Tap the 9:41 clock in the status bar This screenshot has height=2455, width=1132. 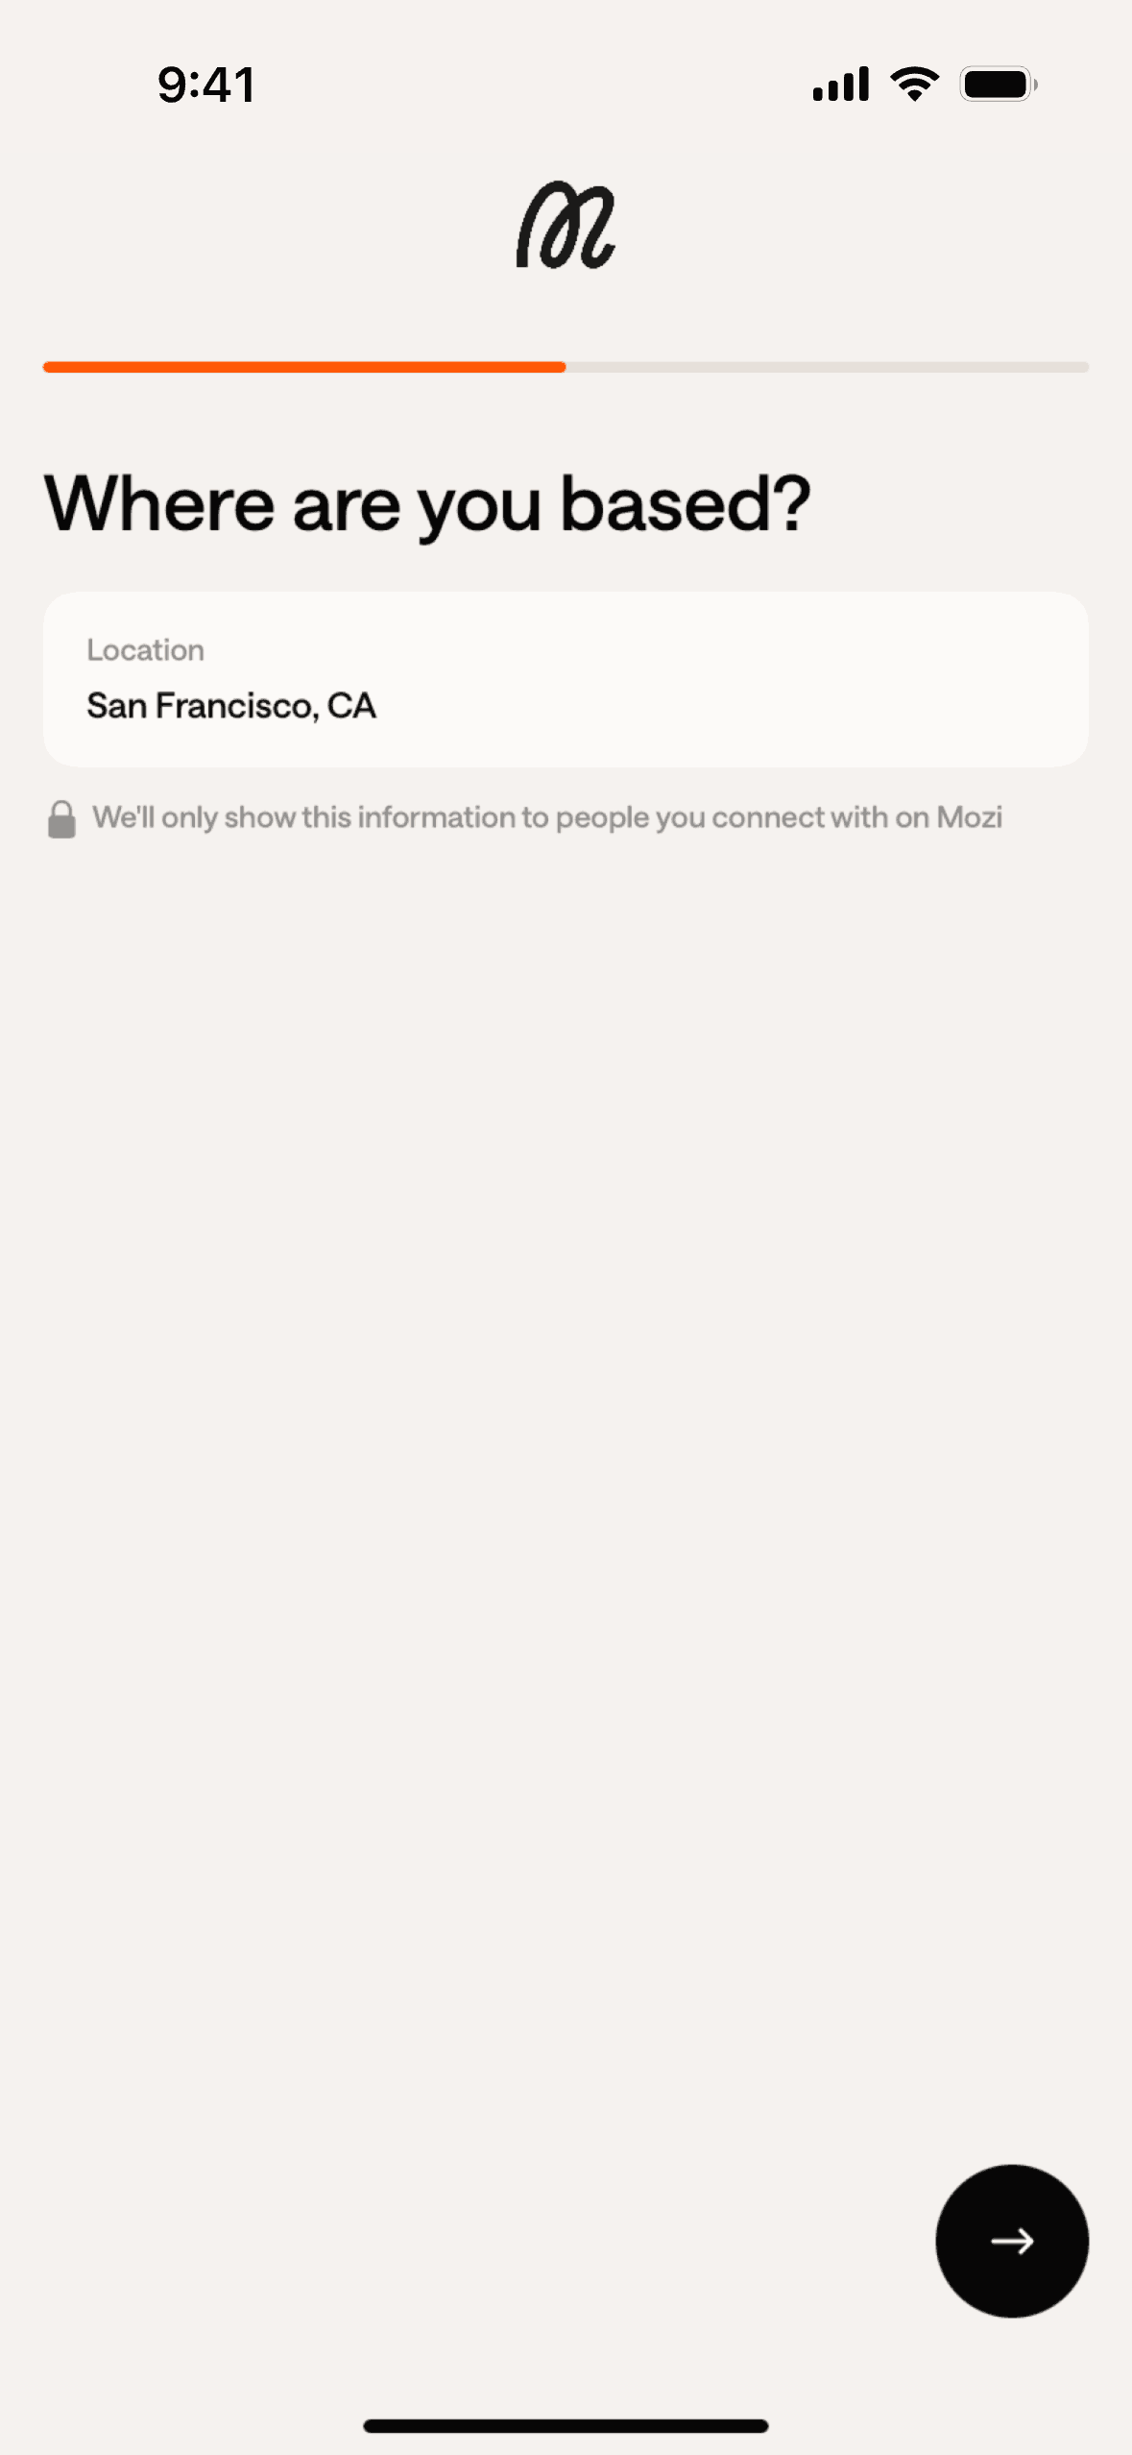[206, 85]
